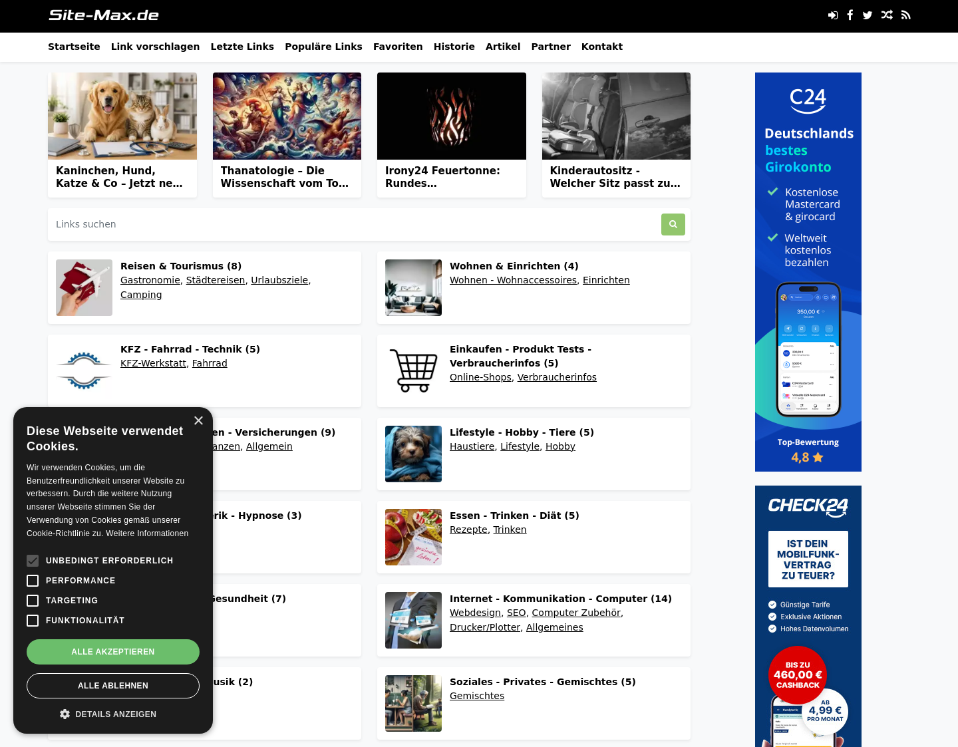This screenshot has height=747, width=958.
Task: Open the Verbraucherinfos link
Action: (557, 377)
